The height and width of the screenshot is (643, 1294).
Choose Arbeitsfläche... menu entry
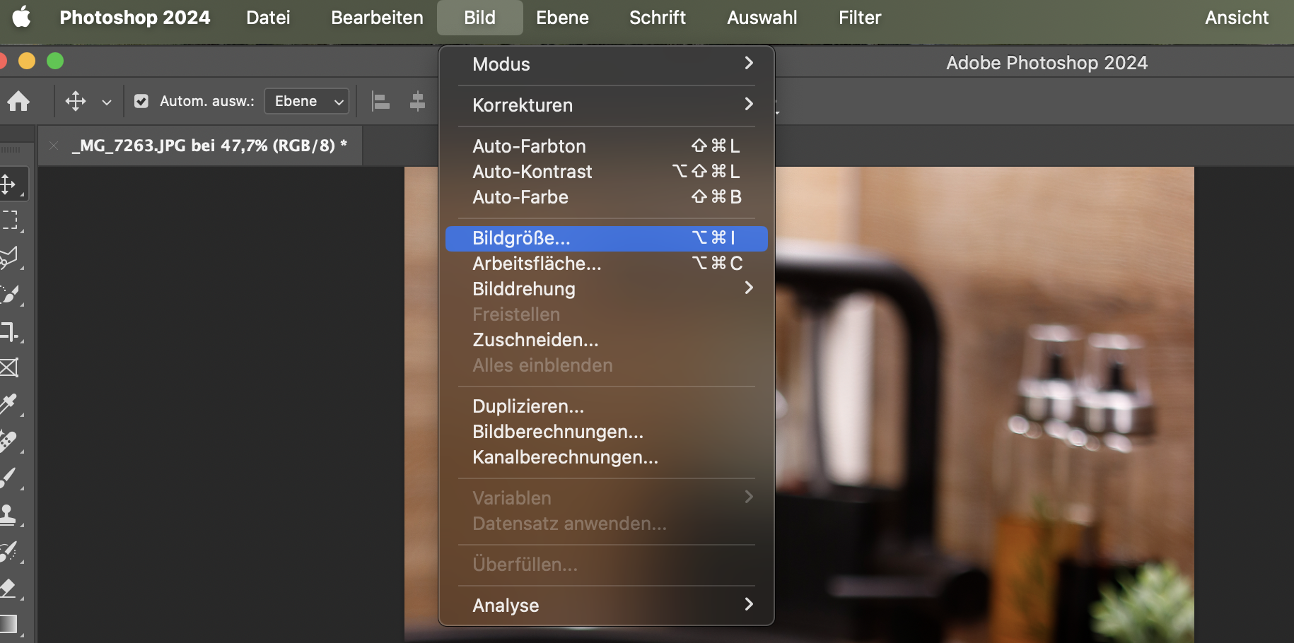pos(607,264)
